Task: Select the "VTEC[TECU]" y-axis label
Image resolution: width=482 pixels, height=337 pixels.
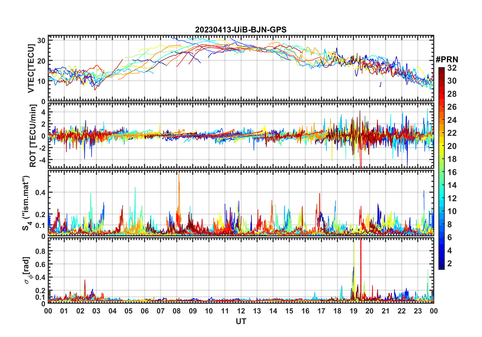Action: pos(31,68)
